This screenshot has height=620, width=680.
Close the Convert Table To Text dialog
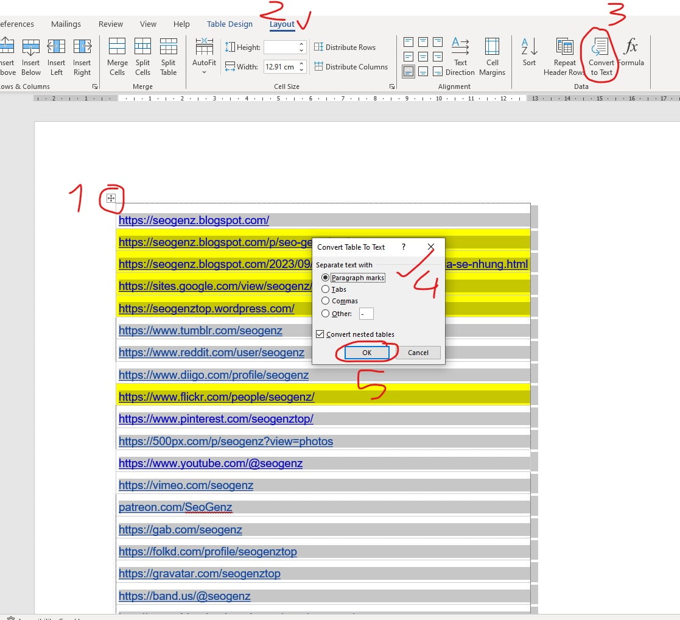(x=430, y=247)
